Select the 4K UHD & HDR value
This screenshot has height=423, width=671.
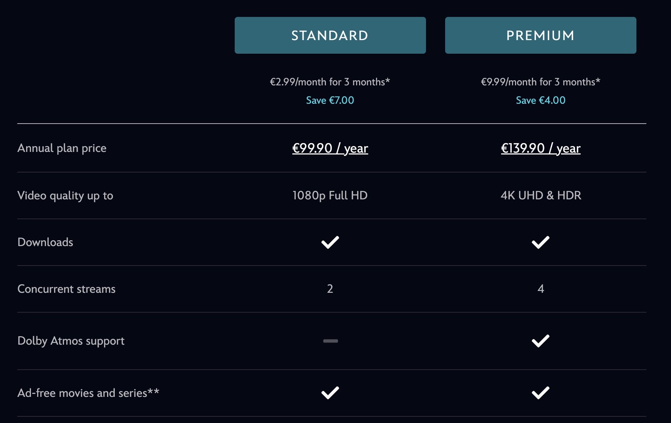[x=541, y=195]
